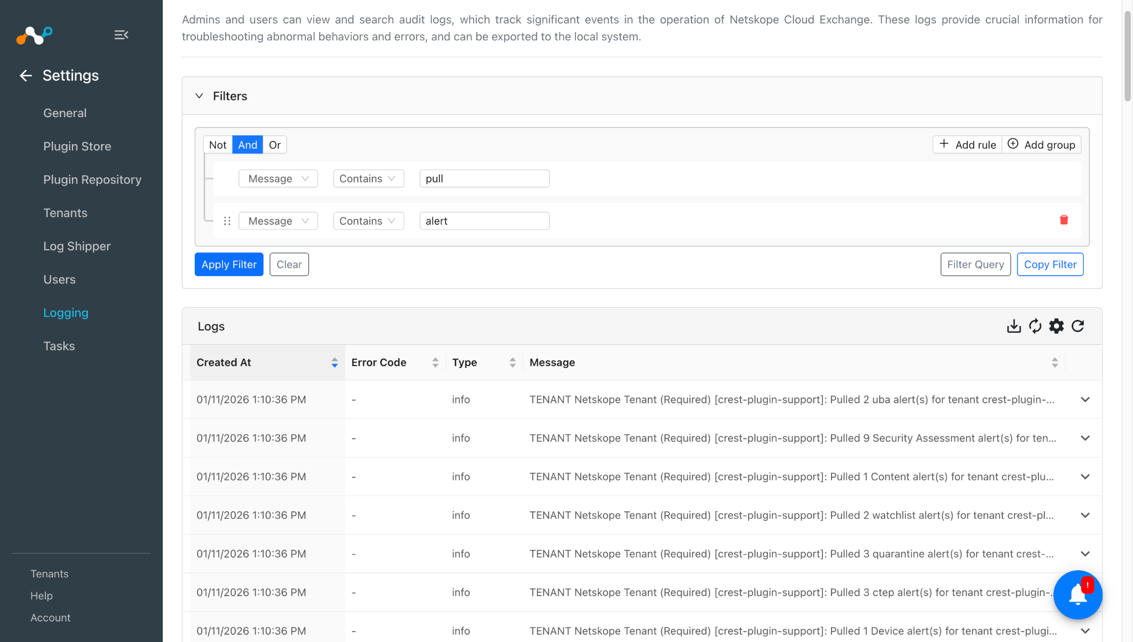Click the page vertical scrollbar

tap(1127, 55)
